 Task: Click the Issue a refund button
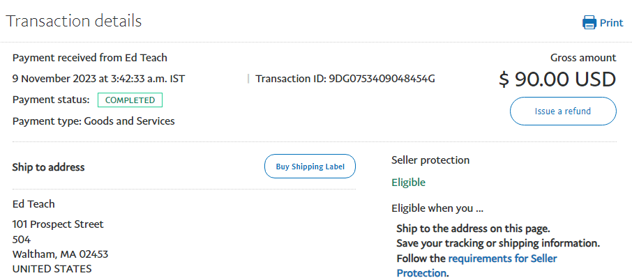point(563,111)
